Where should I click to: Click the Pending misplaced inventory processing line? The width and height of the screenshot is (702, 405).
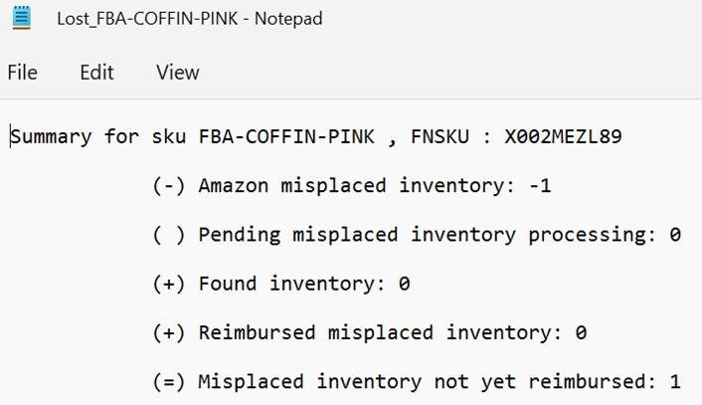(417, 235)
